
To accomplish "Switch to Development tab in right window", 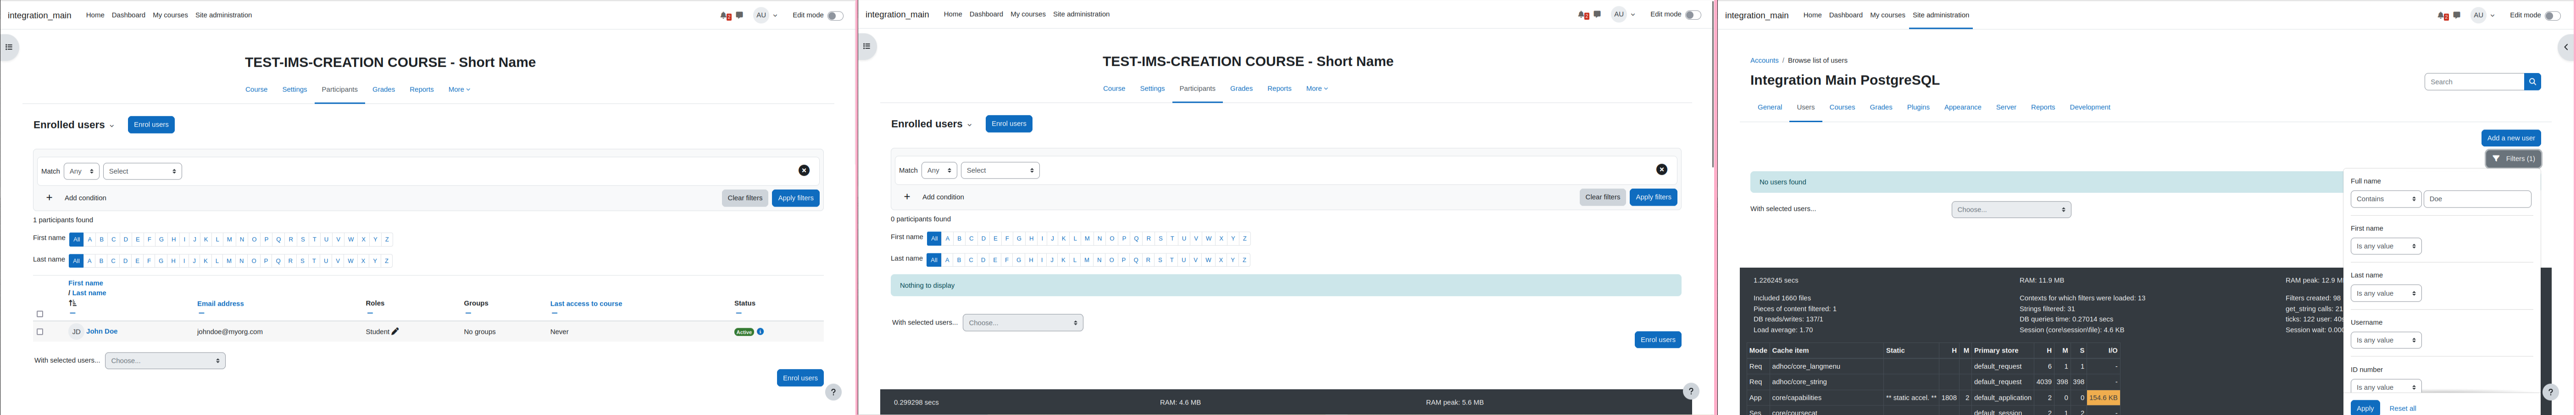I will (x=2090, y=107).
